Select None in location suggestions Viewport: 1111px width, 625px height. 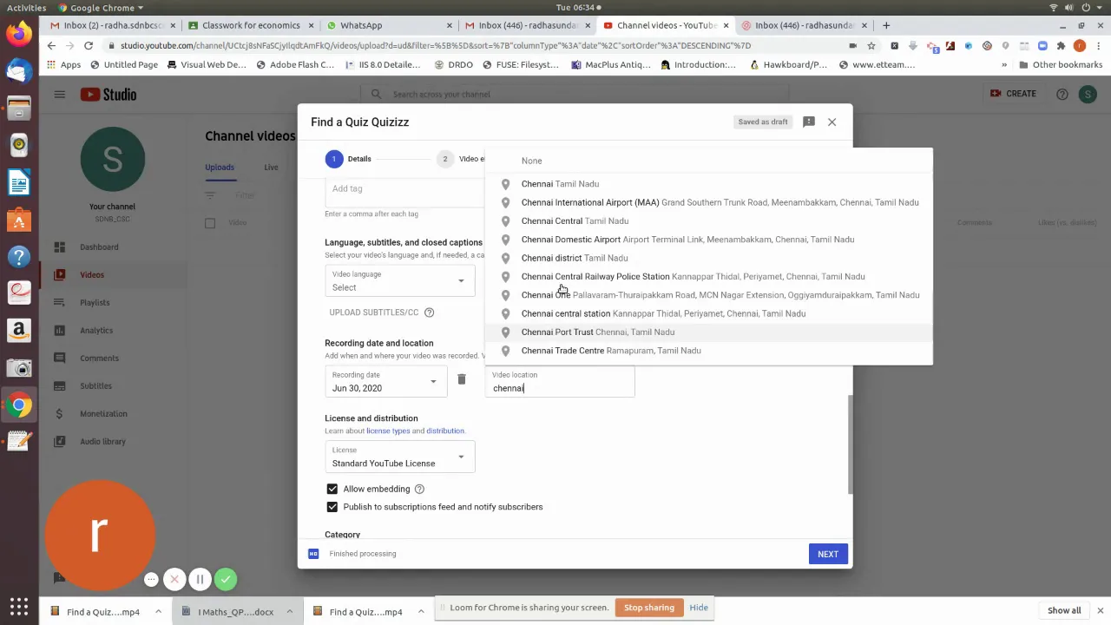708,161
